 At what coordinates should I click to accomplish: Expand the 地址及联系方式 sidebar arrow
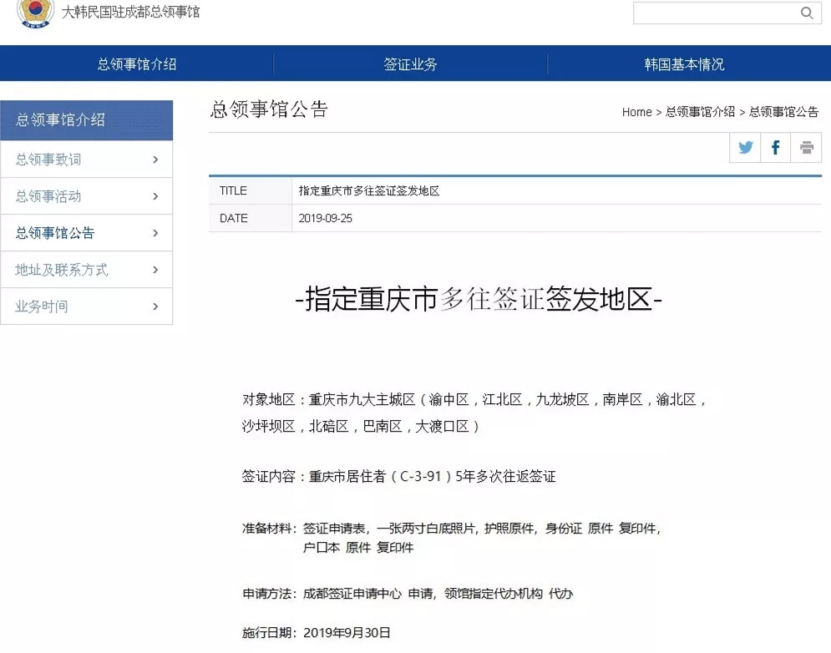(x=155, y=270)
